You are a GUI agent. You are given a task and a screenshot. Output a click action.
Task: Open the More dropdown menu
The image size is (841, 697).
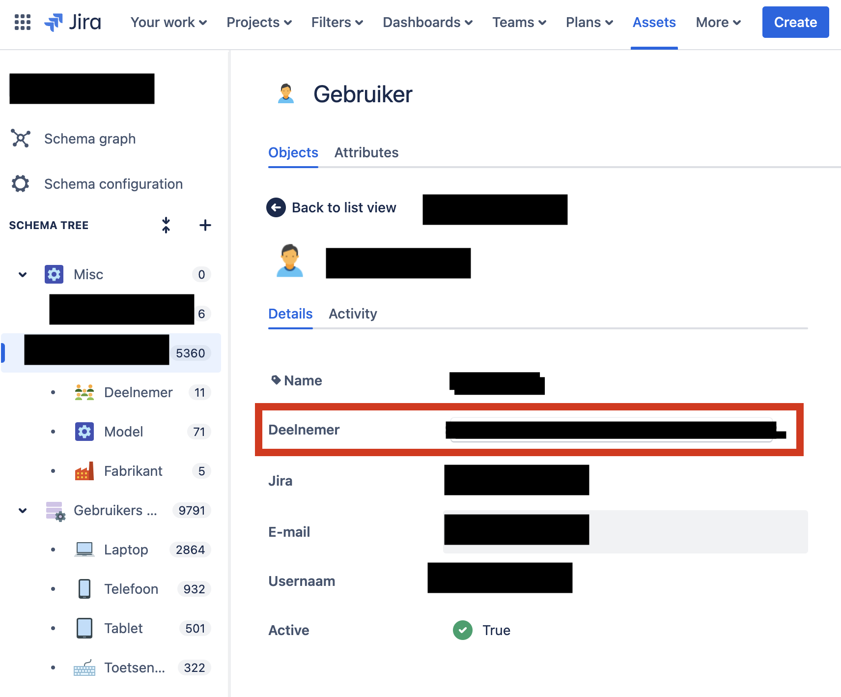718,22
